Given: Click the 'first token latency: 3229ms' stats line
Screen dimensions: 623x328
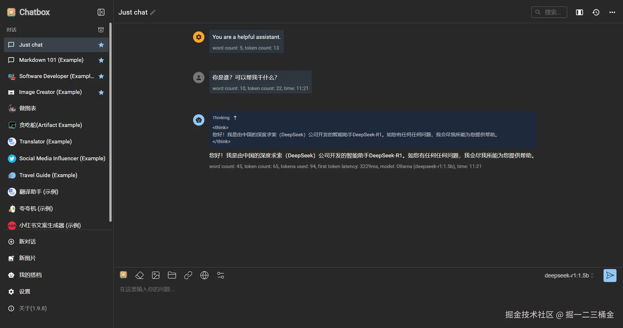Looking at the screenshot, I should pyautogui.click(x=345, y=166).
